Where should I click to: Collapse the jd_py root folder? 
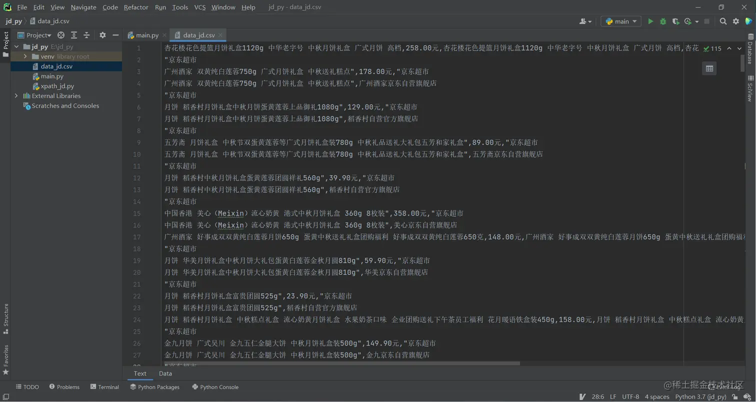pos(16,47)
